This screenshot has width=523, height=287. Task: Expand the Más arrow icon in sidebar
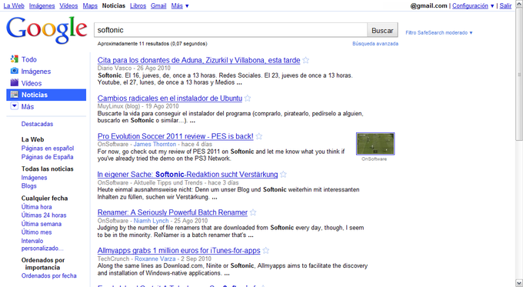[14, 106]
